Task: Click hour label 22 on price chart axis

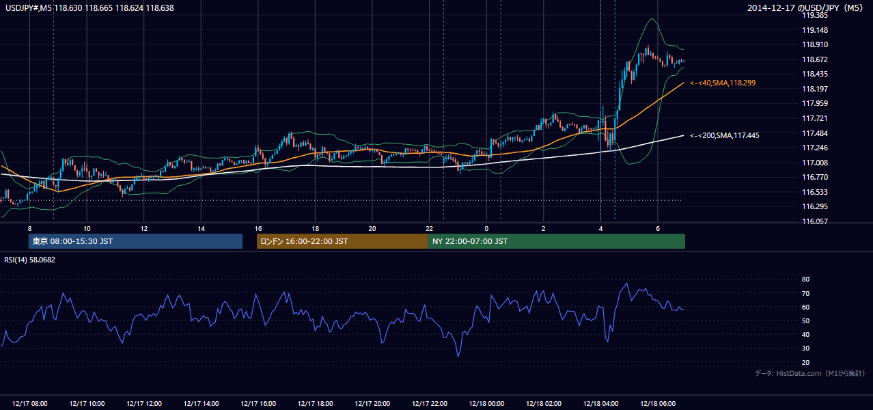Action: [430, 228]
